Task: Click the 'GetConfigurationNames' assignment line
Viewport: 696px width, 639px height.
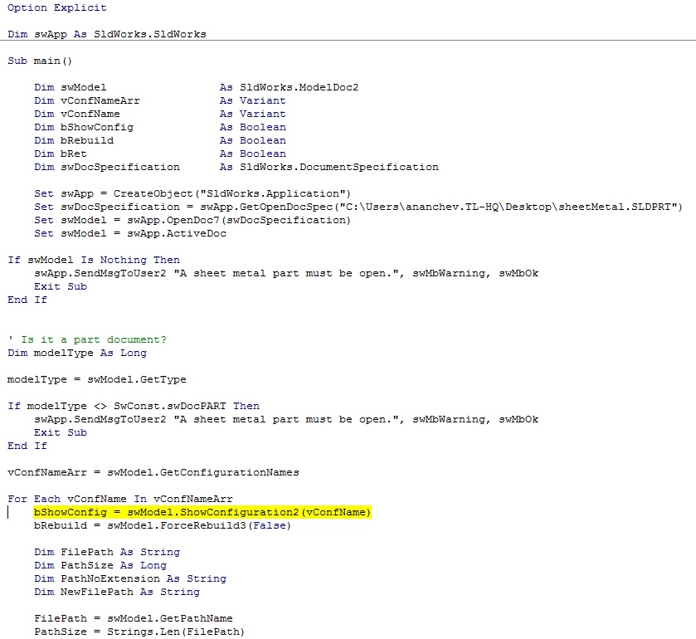Action: [153, 472]
